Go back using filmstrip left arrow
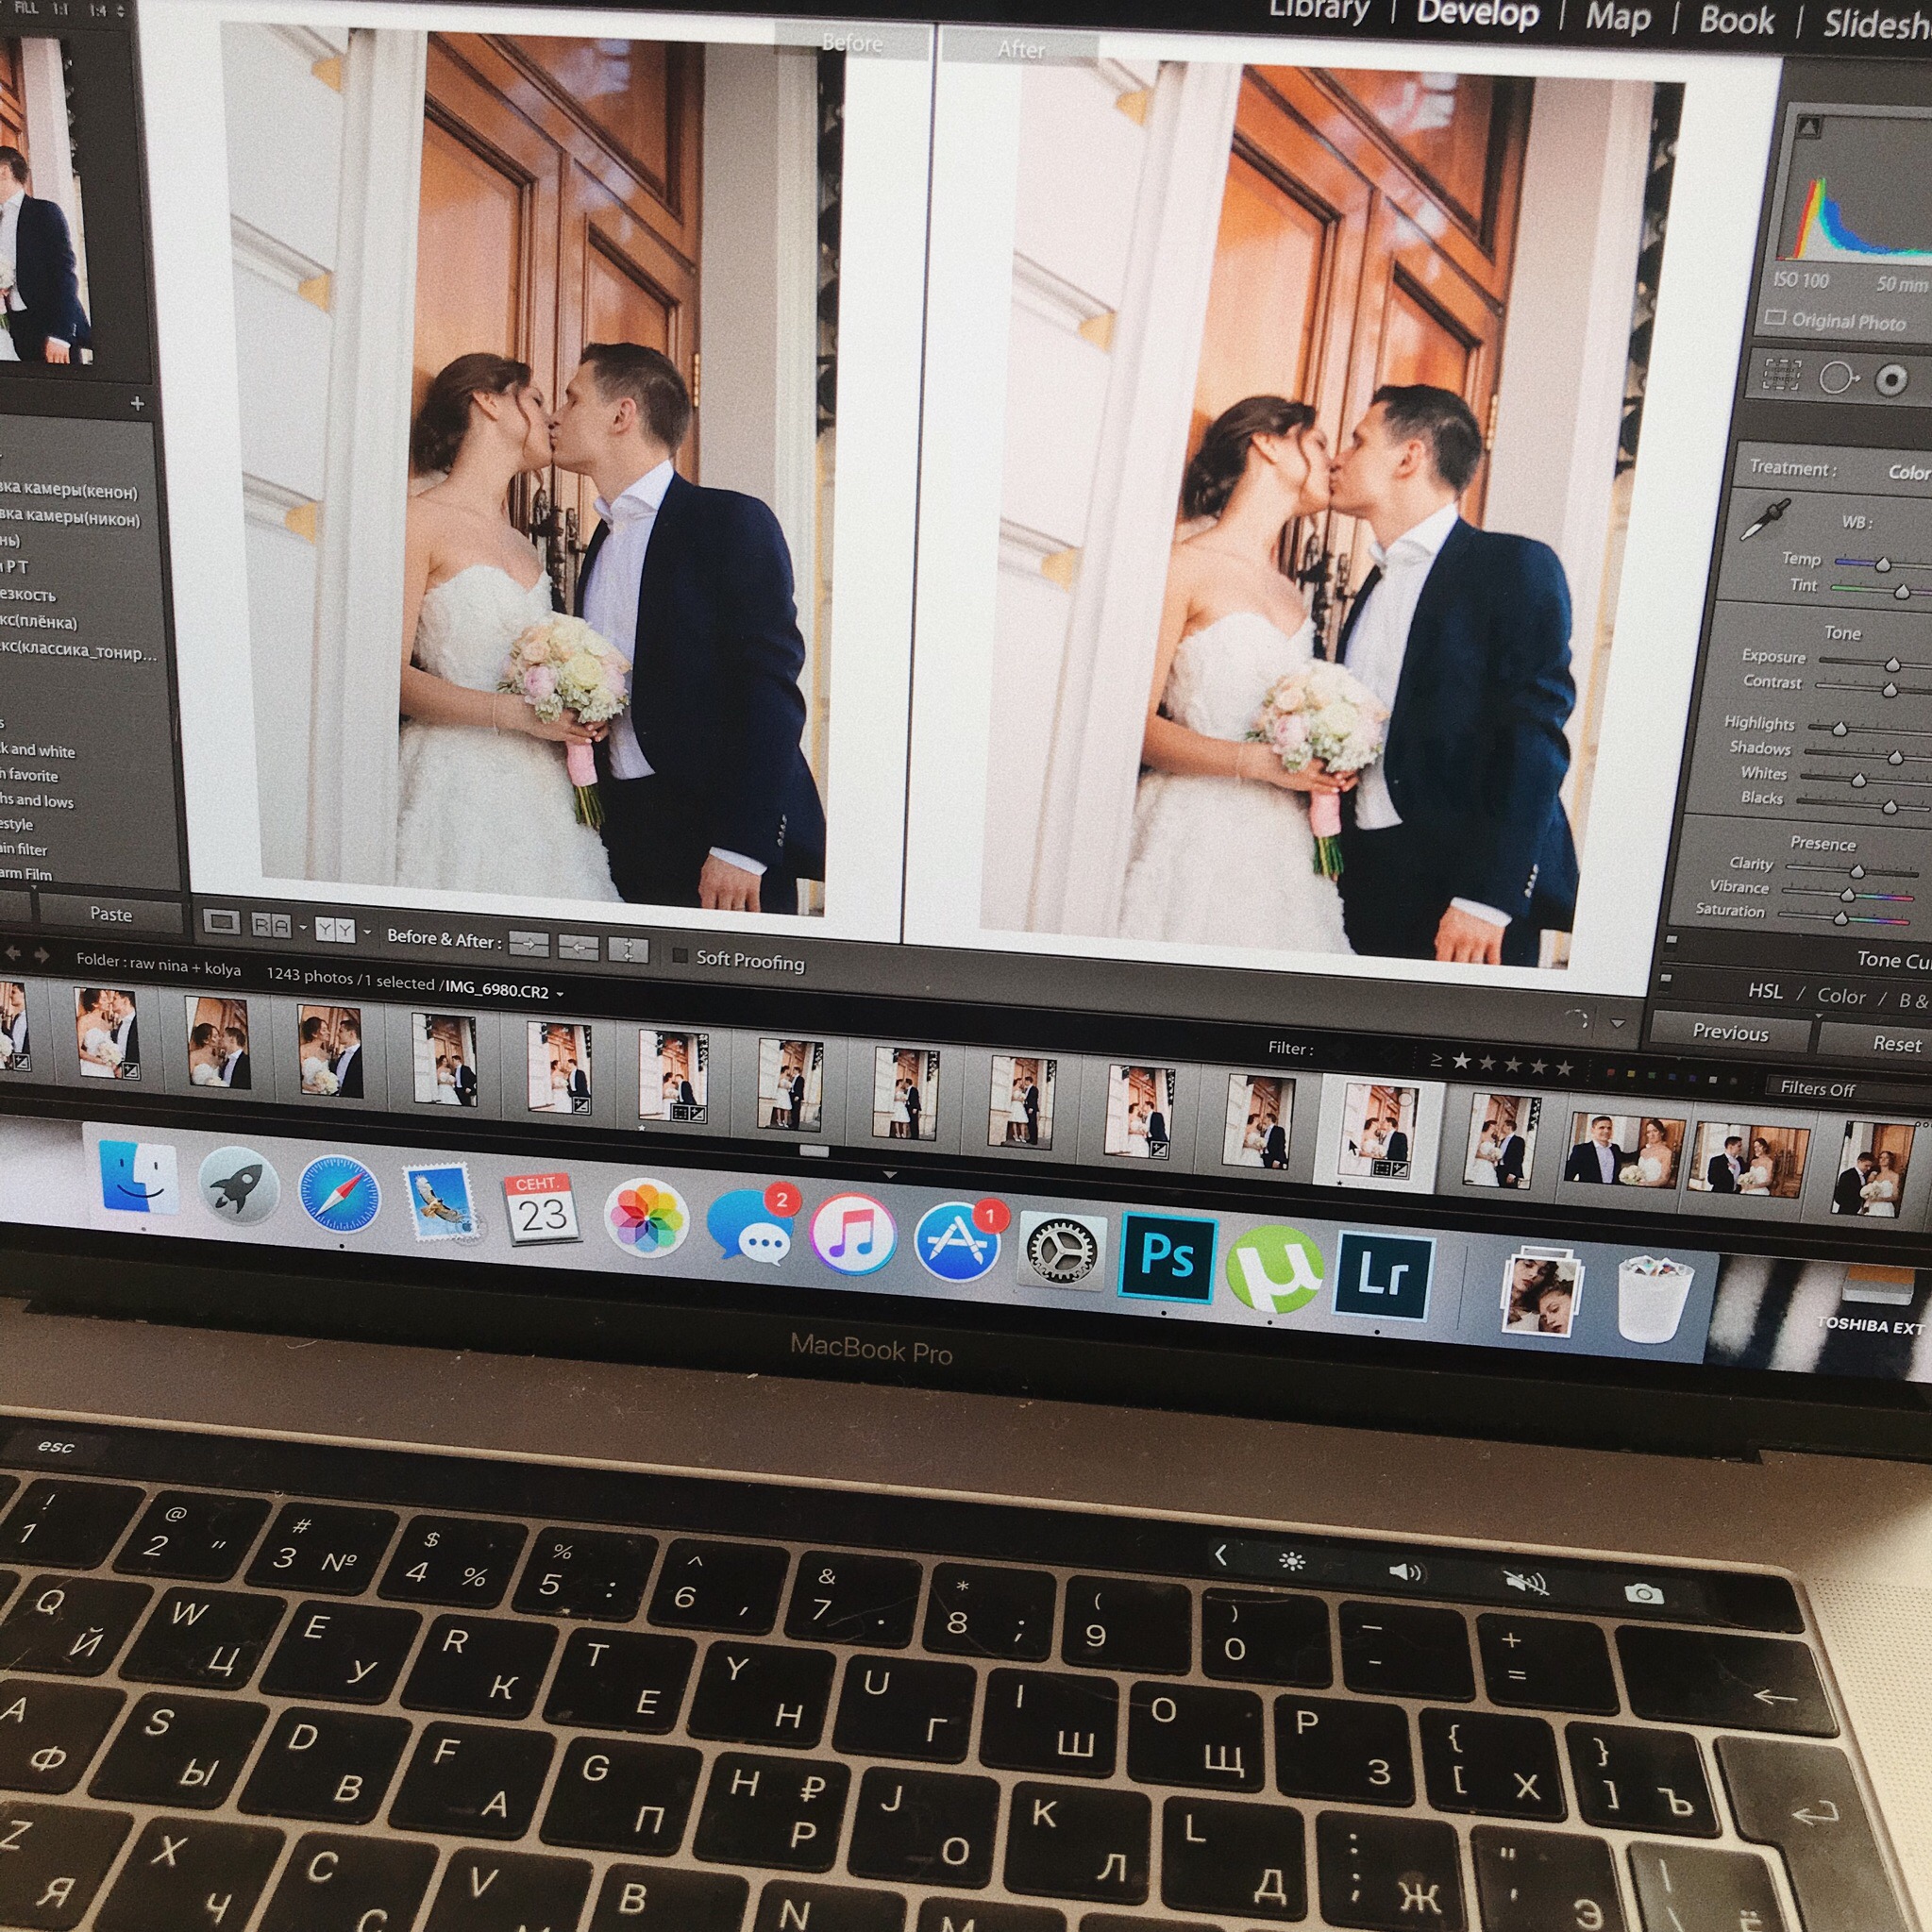 [14, 954]
